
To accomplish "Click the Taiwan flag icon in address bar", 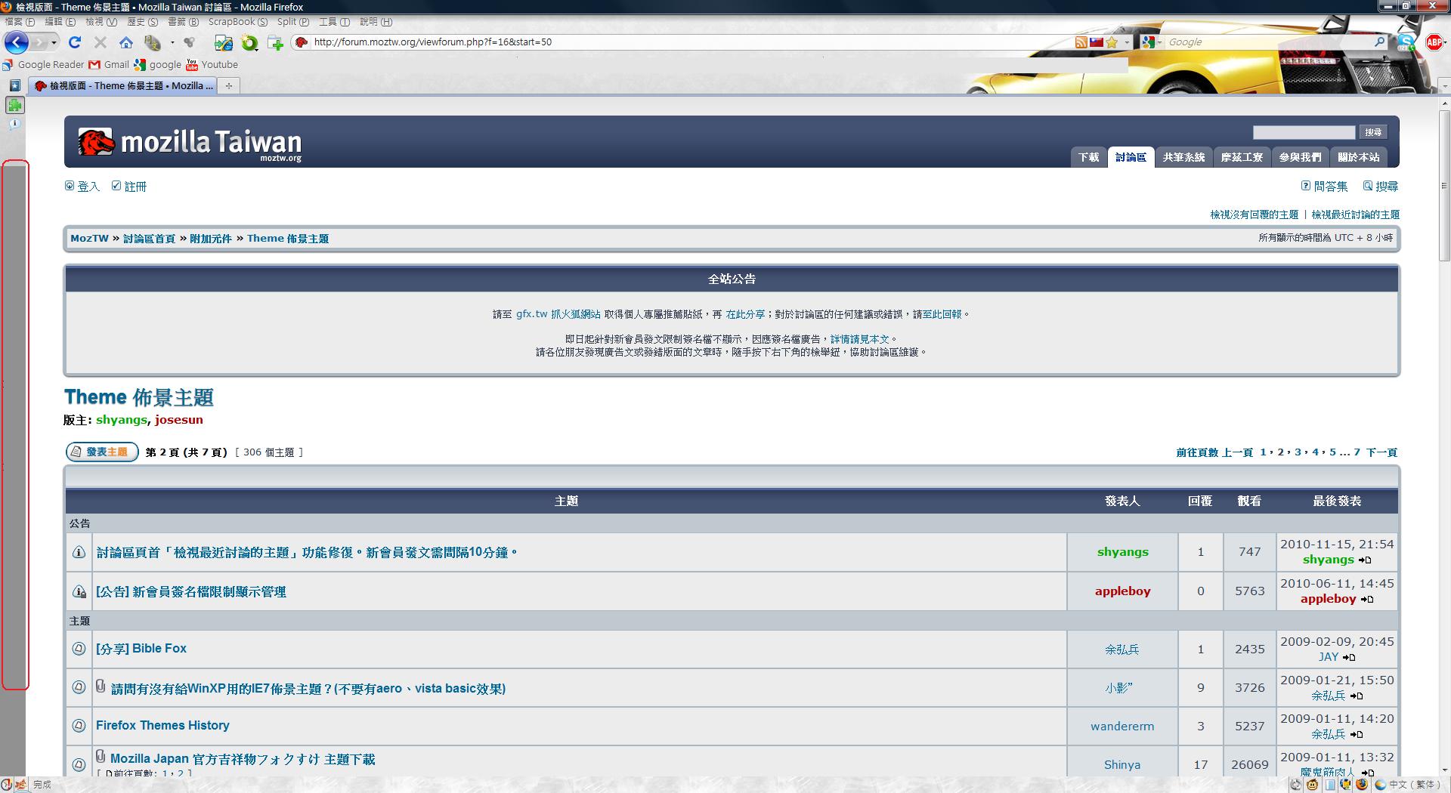I will click(x=1096, y=42).
